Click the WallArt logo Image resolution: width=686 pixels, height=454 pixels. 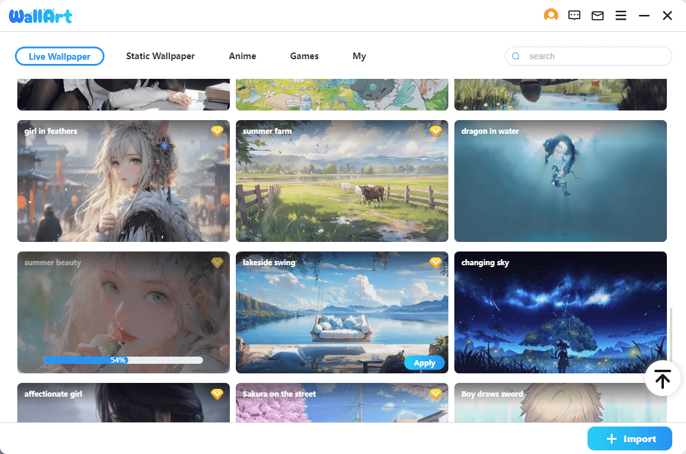[x=41, y=16]
